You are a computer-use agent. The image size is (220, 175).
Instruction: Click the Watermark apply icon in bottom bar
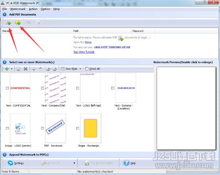pos(43,163)
